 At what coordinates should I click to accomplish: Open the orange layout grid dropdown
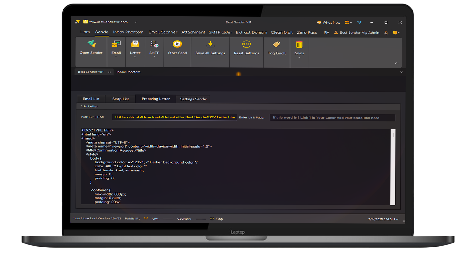tap(349, 22)
